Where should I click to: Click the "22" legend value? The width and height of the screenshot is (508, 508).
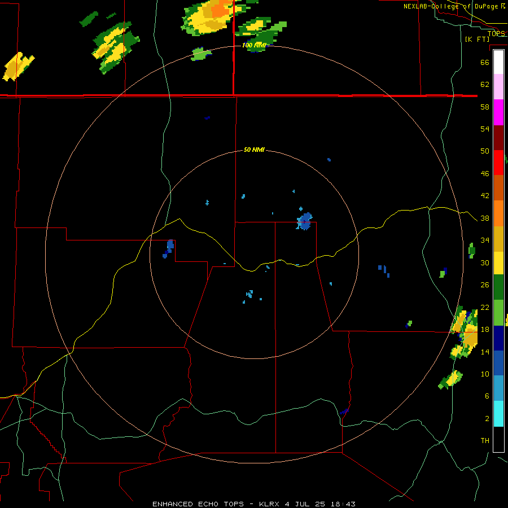click(485, 308)
